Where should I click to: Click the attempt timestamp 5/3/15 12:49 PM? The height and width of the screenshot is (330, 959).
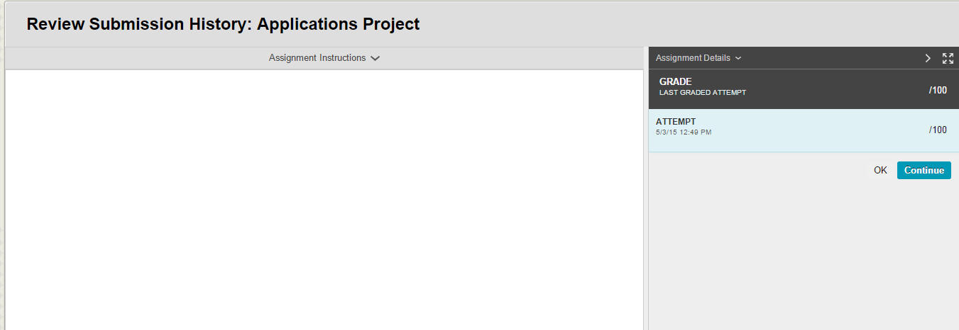click(684, 132)
